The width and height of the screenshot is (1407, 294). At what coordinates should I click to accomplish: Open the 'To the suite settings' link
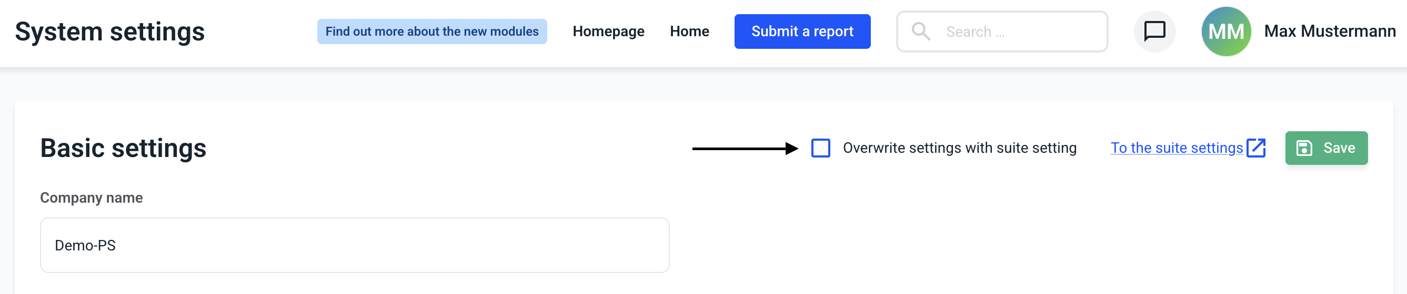[1177, 148]
